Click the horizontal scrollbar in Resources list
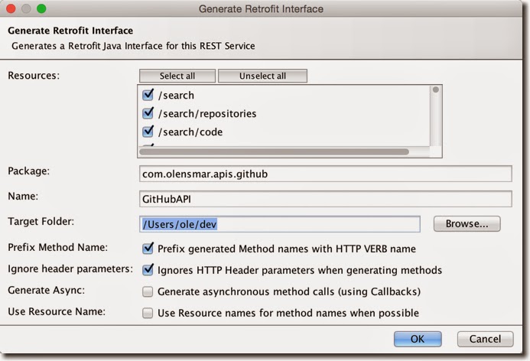This screenshot has height=361, width=530. [274, 151]
